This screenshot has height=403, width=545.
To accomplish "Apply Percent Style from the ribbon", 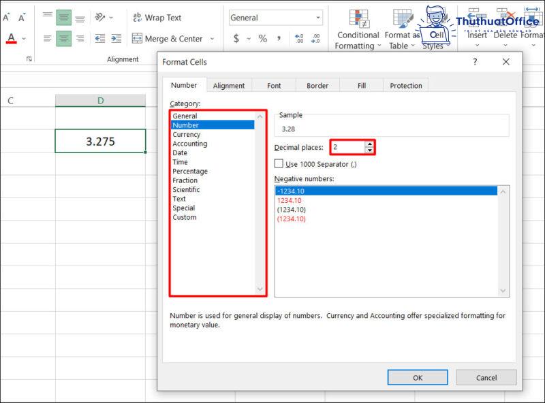I will 262,38.
